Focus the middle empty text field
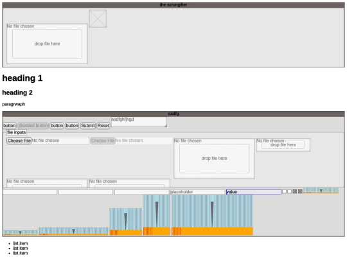Screen dimensions: 347x260 [85, 192]
